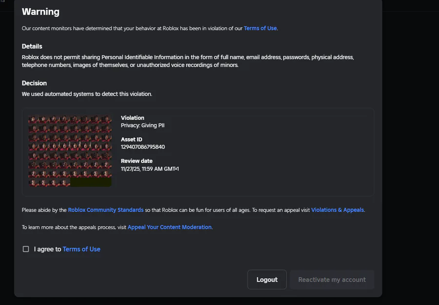Select the Asset ID number 129407086795840

pyautogui.click(x=143, y=147)
